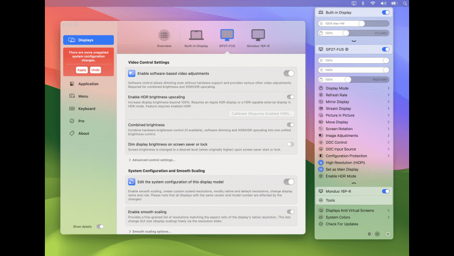This screenshot has height=256, width=454.
Task: Toggle Combined brightness switch
Action: (291, 125)
